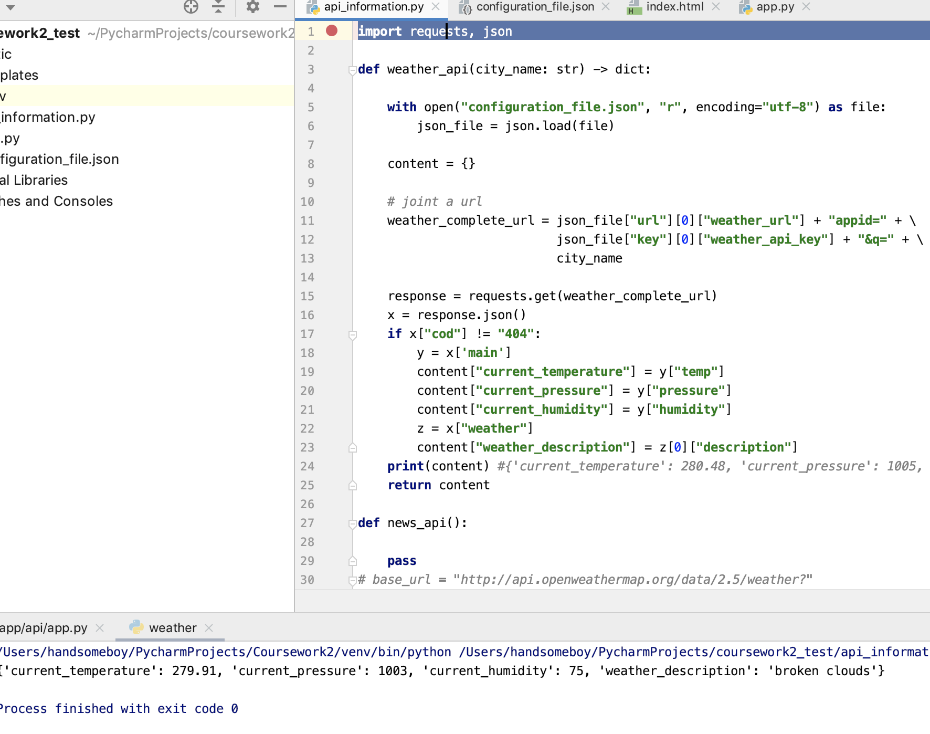Click 'def news_api():' definition line
Screen dimensions: 930x734
point(413,523)
